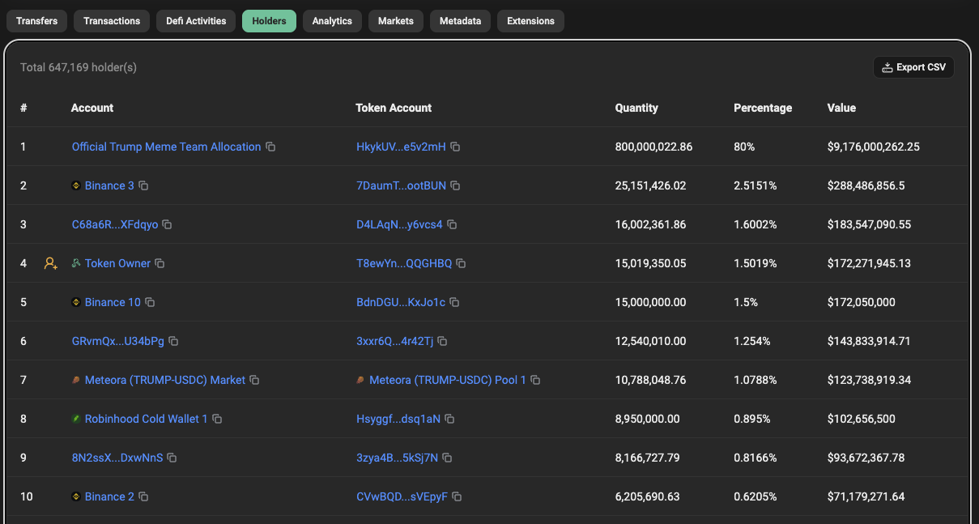Viewport: 979px width, 524px height.
Task: Copy Official Trump Meme Team Allocation account address
Action: [270, 147]
